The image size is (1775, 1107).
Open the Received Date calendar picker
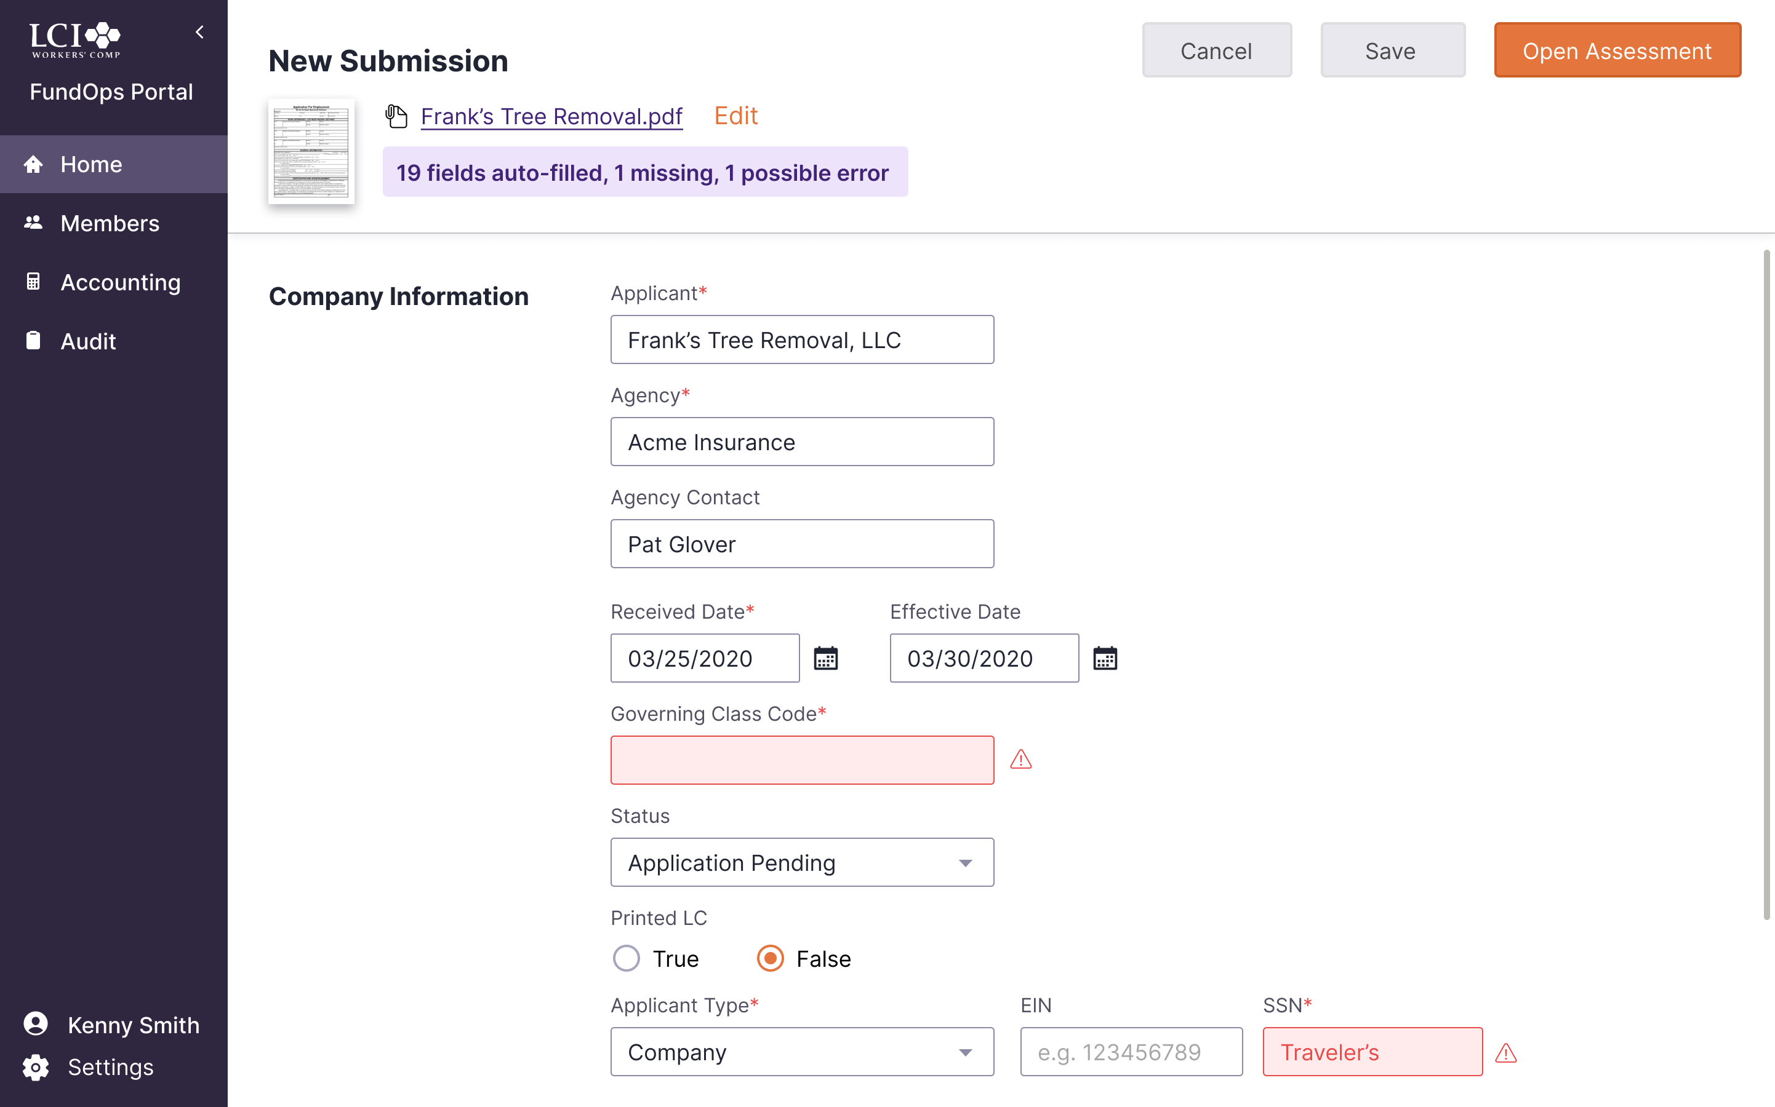825,658
